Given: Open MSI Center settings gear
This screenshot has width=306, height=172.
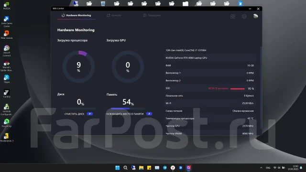Looking at the screenshot, I should click(244, 17).
